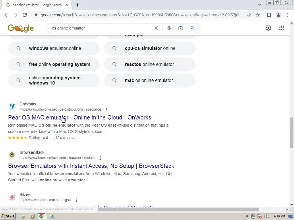Search by image with Google Lens
The image size is (294, 220).
pos(180,28)
